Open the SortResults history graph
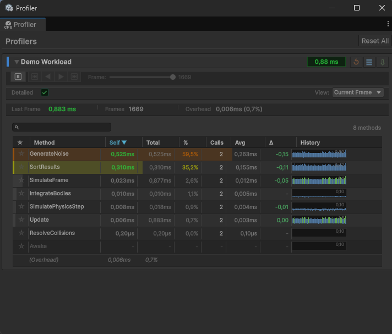This screenshot has width=392, height=334. pos(319,167)
